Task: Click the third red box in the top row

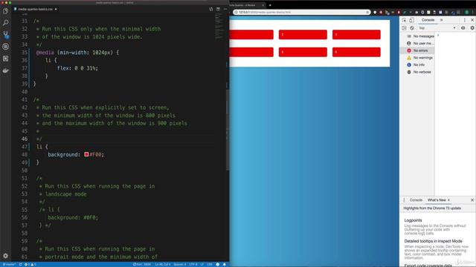Action: pyautogui.click(x=356, y=35)
